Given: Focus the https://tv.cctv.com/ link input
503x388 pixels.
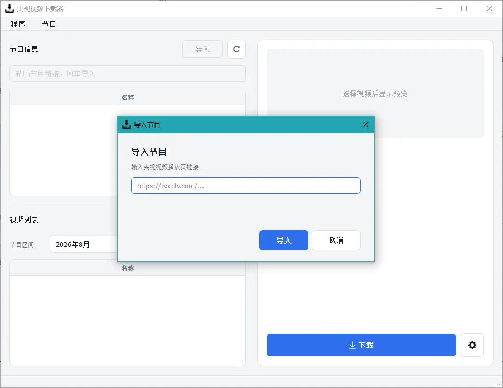Looking at the screenshot, I should pos(246,186).
